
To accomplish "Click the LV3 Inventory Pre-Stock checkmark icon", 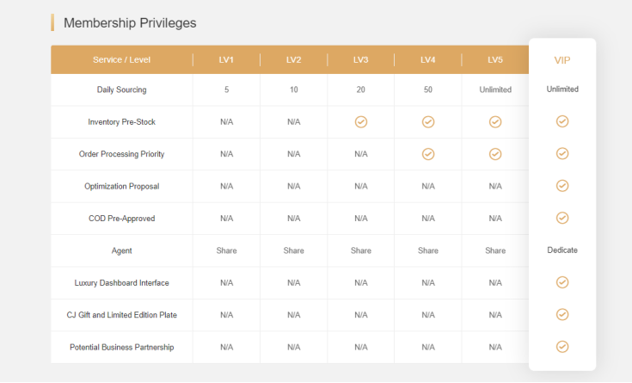I will pos(361,122).
